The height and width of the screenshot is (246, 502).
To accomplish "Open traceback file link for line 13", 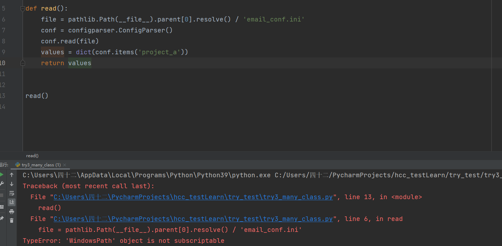I will (193, 197).
